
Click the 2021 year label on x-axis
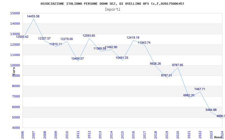point(189,135)
